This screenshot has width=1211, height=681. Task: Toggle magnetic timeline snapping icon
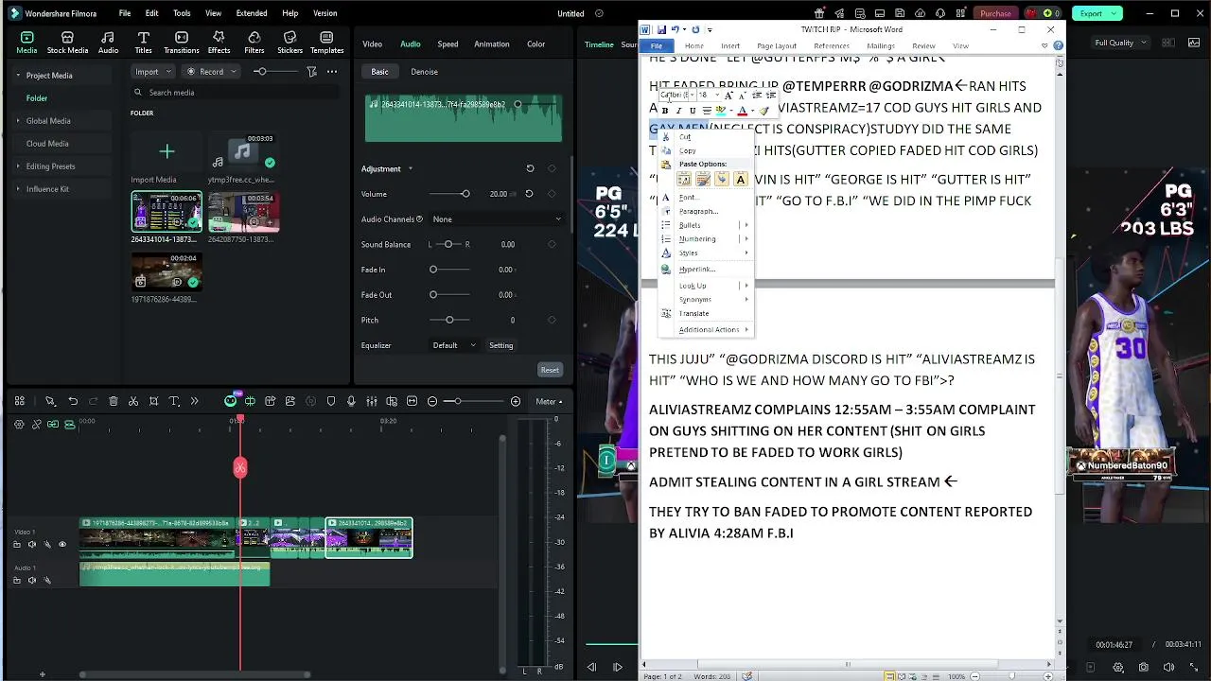pos(69,424)
